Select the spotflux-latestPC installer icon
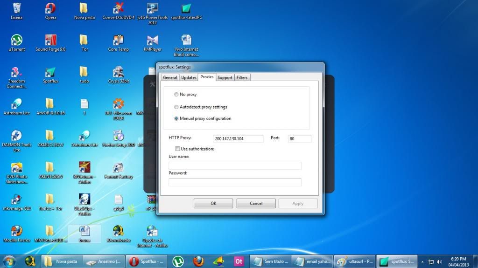 (x=186, y=11)
